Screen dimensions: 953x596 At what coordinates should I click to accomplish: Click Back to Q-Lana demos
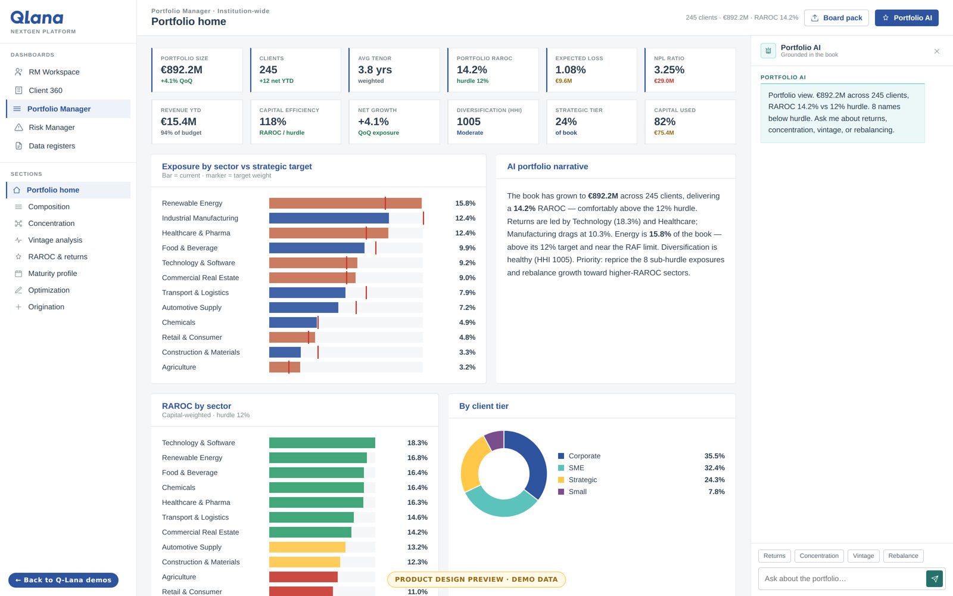(x=63, y=580)
